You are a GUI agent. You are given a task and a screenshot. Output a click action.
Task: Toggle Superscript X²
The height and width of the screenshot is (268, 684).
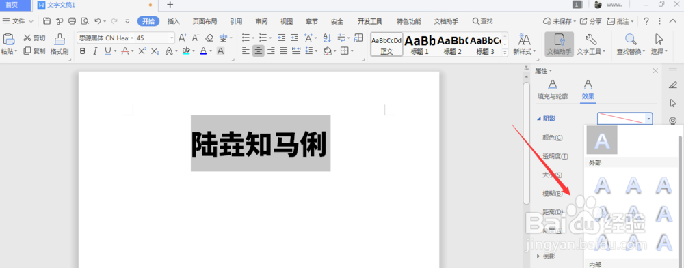[x=142, y=51]
